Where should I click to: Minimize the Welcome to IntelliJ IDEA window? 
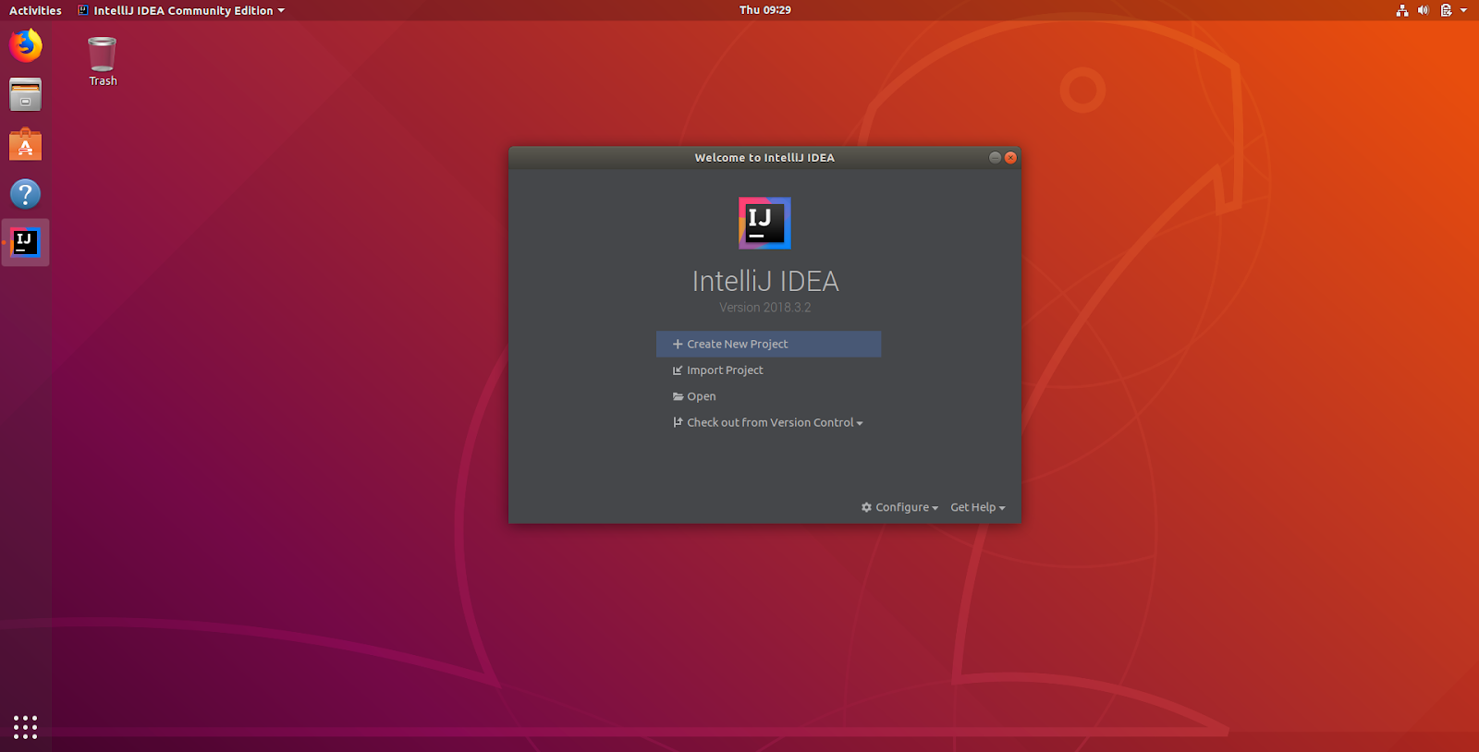(995, 158)
